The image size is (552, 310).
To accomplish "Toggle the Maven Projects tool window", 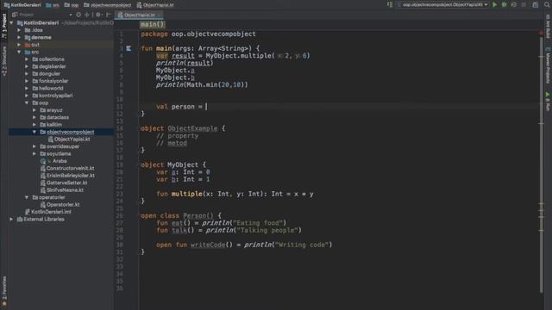I will [x=548, y=65].
